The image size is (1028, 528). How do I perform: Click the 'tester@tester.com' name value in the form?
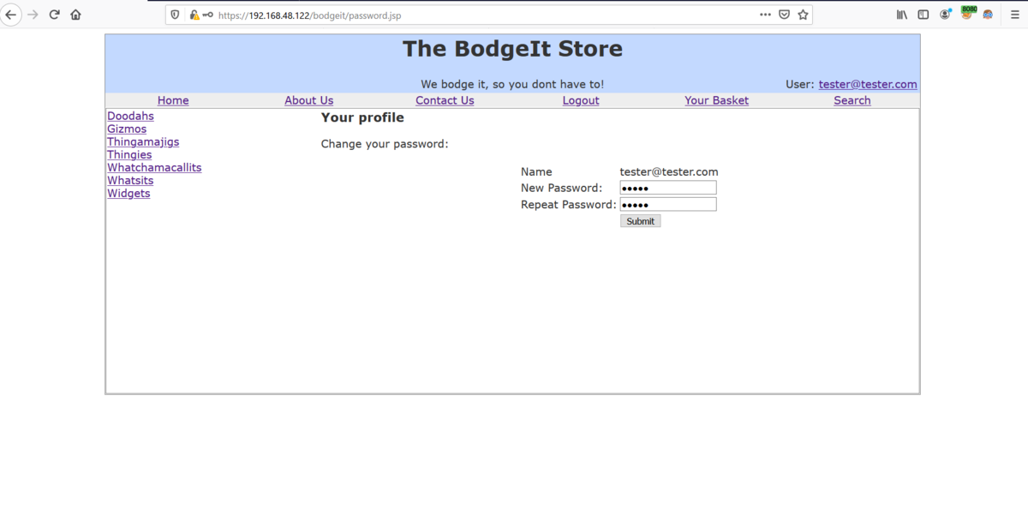pyautogui.click(x=669, y=171)
